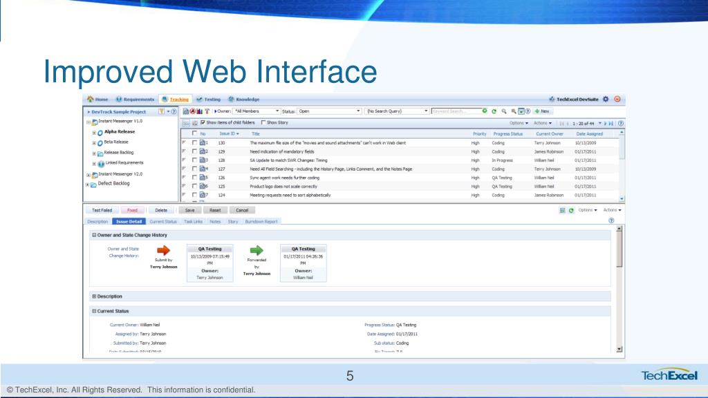Screen dimensions: 708x398
Task: Click the Fixed button
Action: click(x=132, y=210)
